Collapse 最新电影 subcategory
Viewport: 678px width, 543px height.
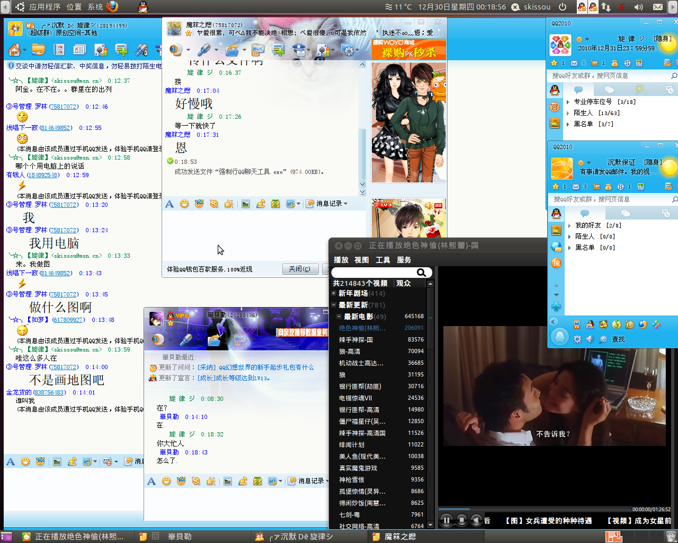[339, 317]
